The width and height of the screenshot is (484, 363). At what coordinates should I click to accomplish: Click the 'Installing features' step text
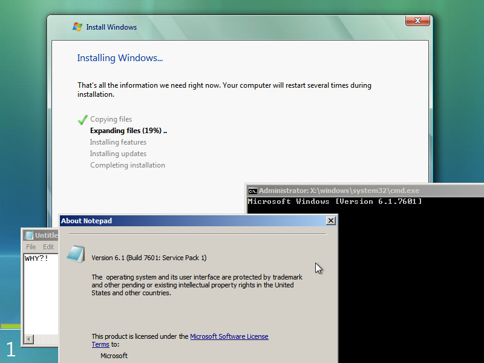[118, 142]
